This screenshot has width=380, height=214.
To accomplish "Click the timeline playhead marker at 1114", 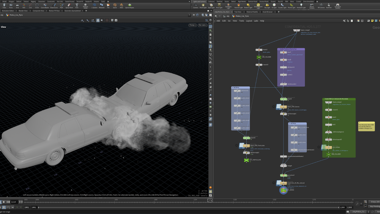I will tap(209, 200).
